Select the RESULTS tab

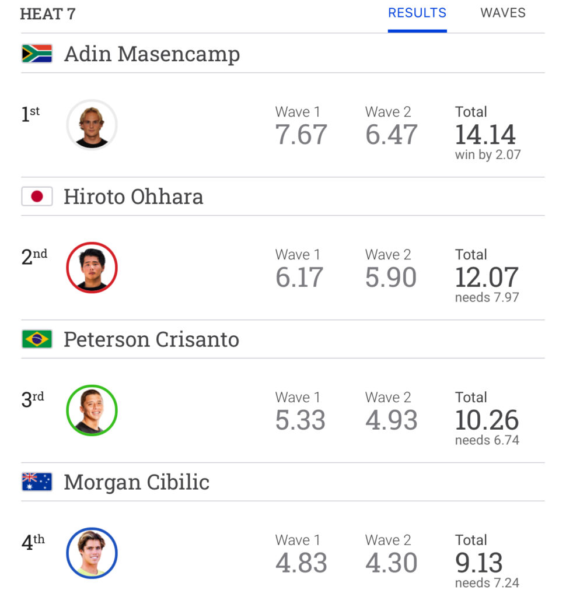click(x=417, y=13)
